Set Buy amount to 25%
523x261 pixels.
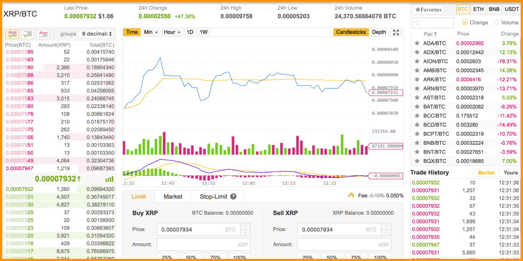167,257
